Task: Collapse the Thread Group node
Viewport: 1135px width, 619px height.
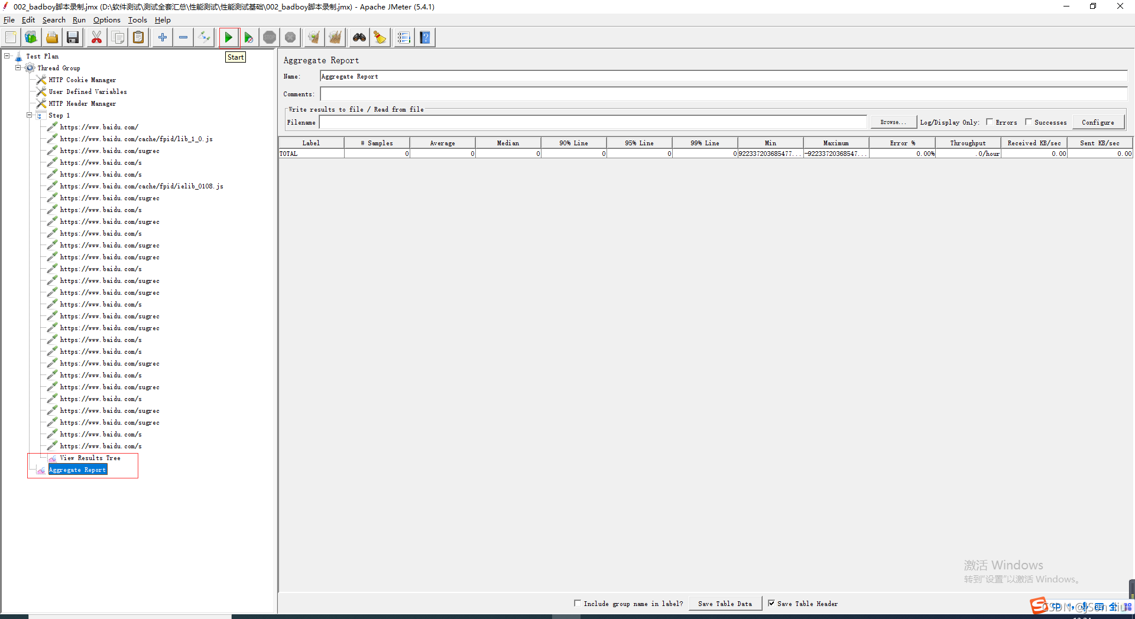Action: (18, 68)
